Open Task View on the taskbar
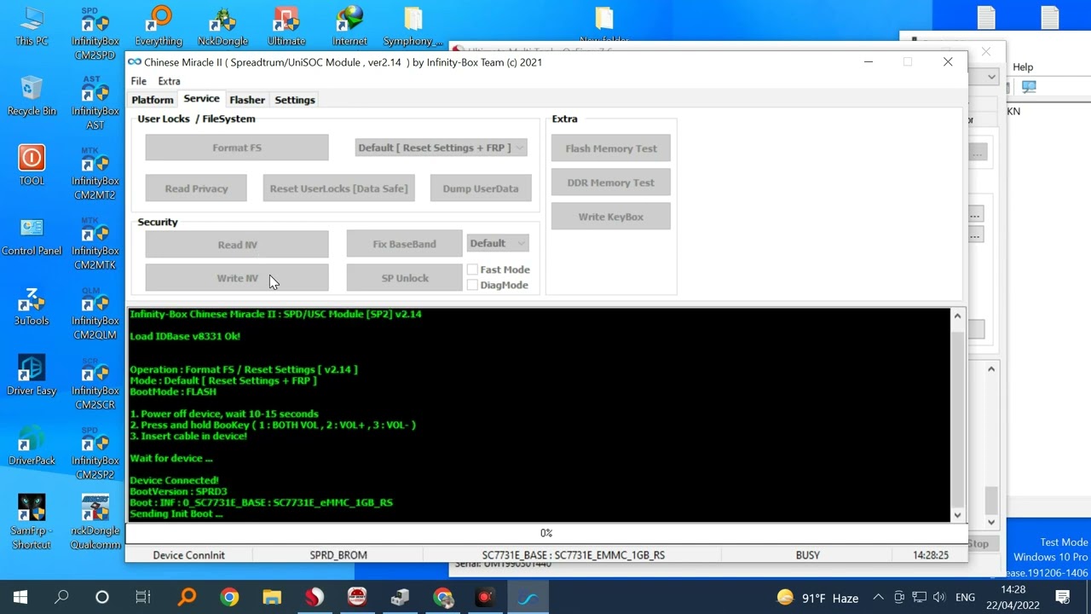The height and width of the screenshot is (614, 1091). click(x=143, y=597)
